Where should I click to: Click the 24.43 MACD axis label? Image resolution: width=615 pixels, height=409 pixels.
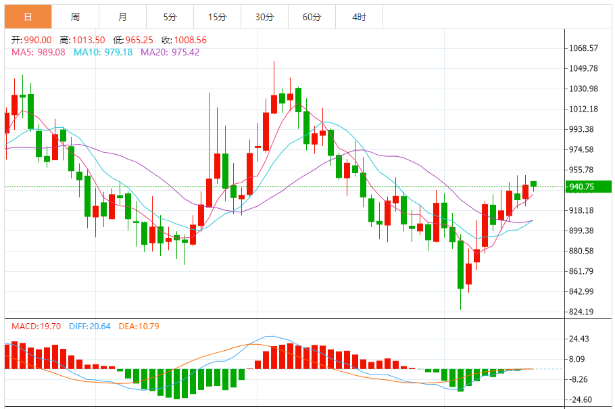click(x=579, y=339)
